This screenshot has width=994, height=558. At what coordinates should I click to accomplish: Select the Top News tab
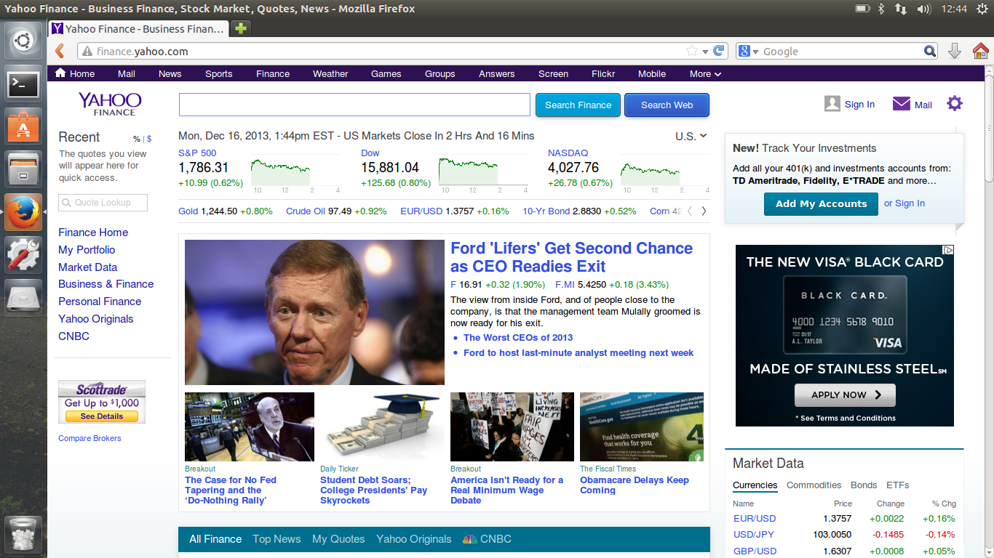[x=277, y=539]
